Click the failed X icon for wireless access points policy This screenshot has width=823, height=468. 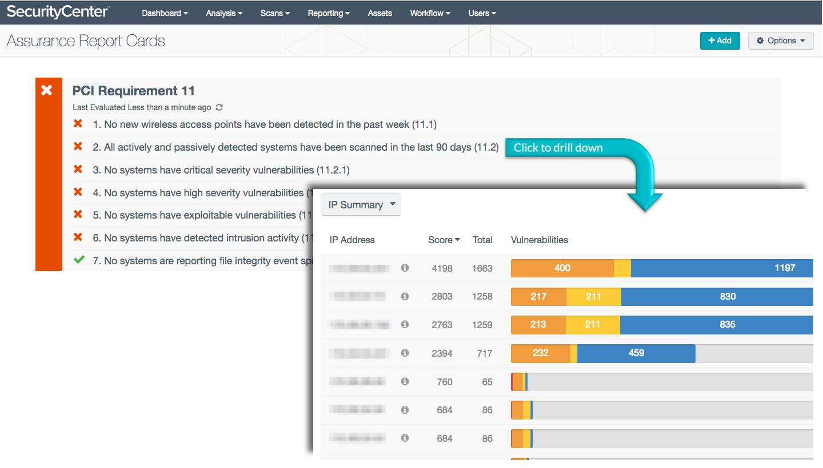pyautogui.click(x=78, y=124)
